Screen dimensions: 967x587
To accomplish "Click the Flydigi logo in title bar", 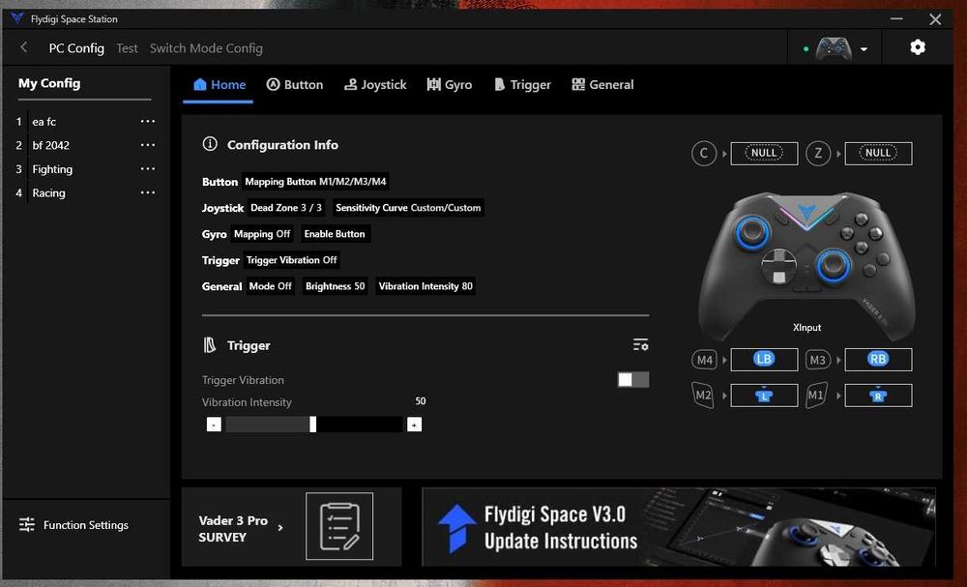I will tap(16, 18).
